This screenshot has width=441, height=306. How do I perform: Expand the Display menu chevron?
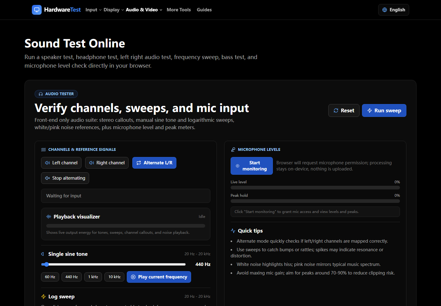(123, 10)
